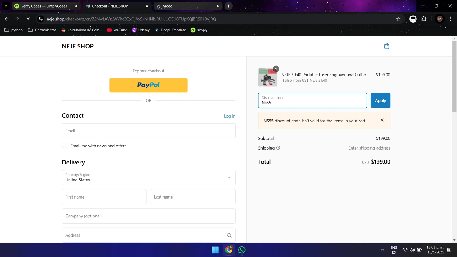Open the DeepL Translate bookmark
The width and height of the screenshot is (457, 257).
pyautogui.click(x=170, y=30)
